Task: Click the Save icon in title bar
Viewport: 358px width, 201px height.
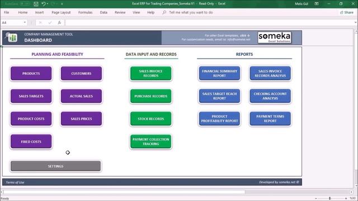Action: tap(36, 4)
